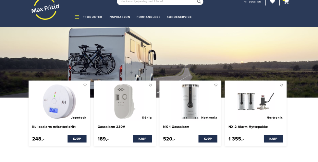Image resolution: width=318 pixels, height=162 pixels.
Task: Open the INSPIRASJON menu item
Action: [x=119, y=17]
